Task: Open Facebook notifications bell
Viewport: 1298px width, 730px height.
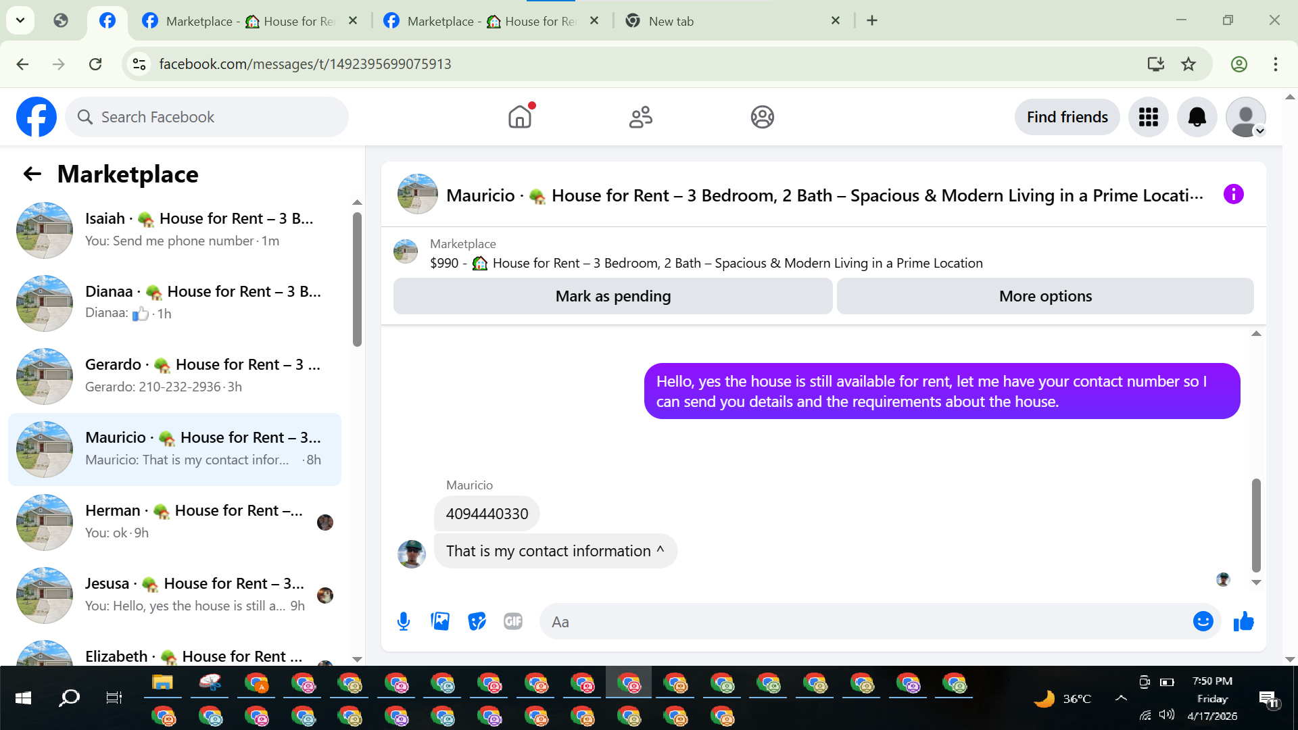Action: [x=1197, y=117]
